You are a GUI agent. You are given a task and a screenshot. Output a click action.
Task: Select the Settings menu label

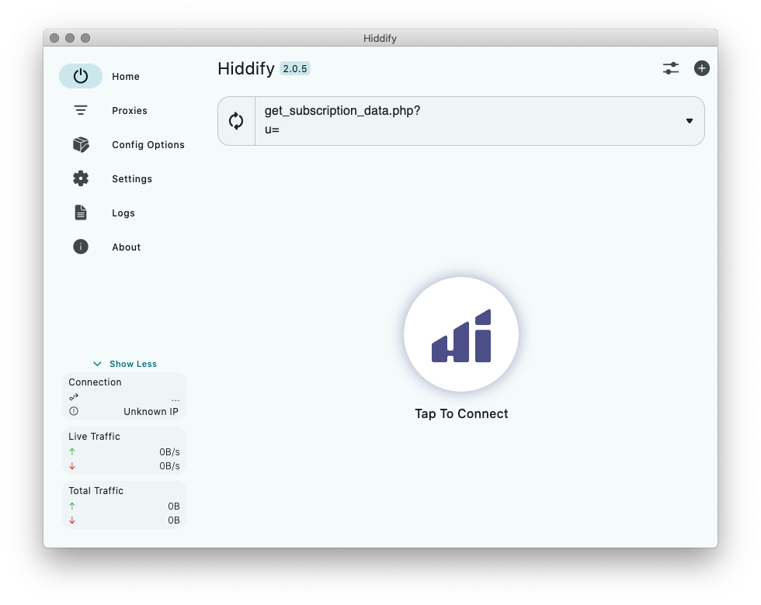click(132, 179)
